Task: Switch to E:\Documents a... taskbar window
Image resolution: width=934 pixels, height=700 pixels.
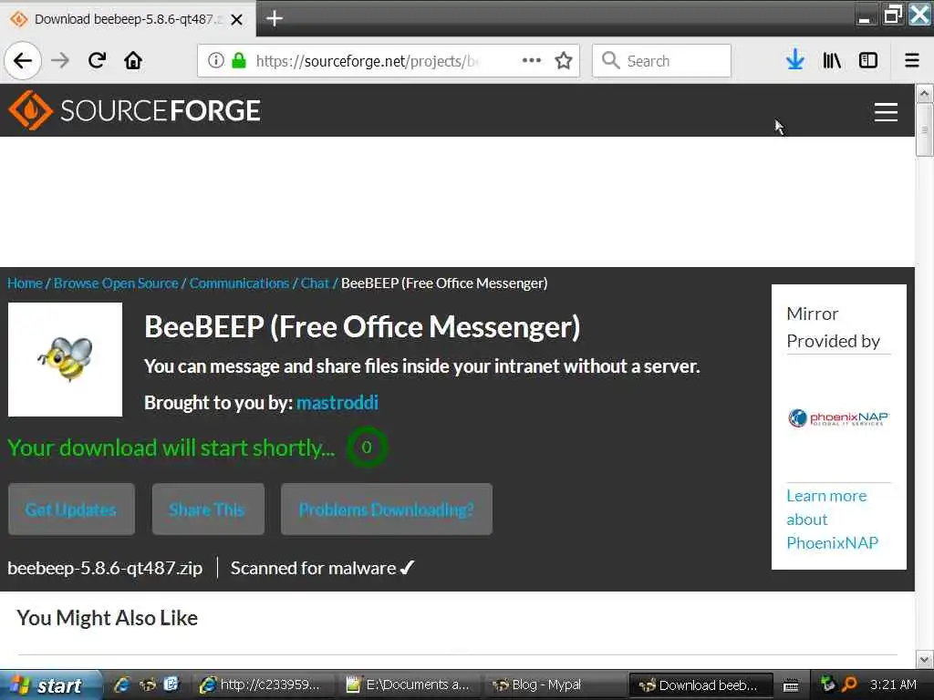Action: [408, 685]
